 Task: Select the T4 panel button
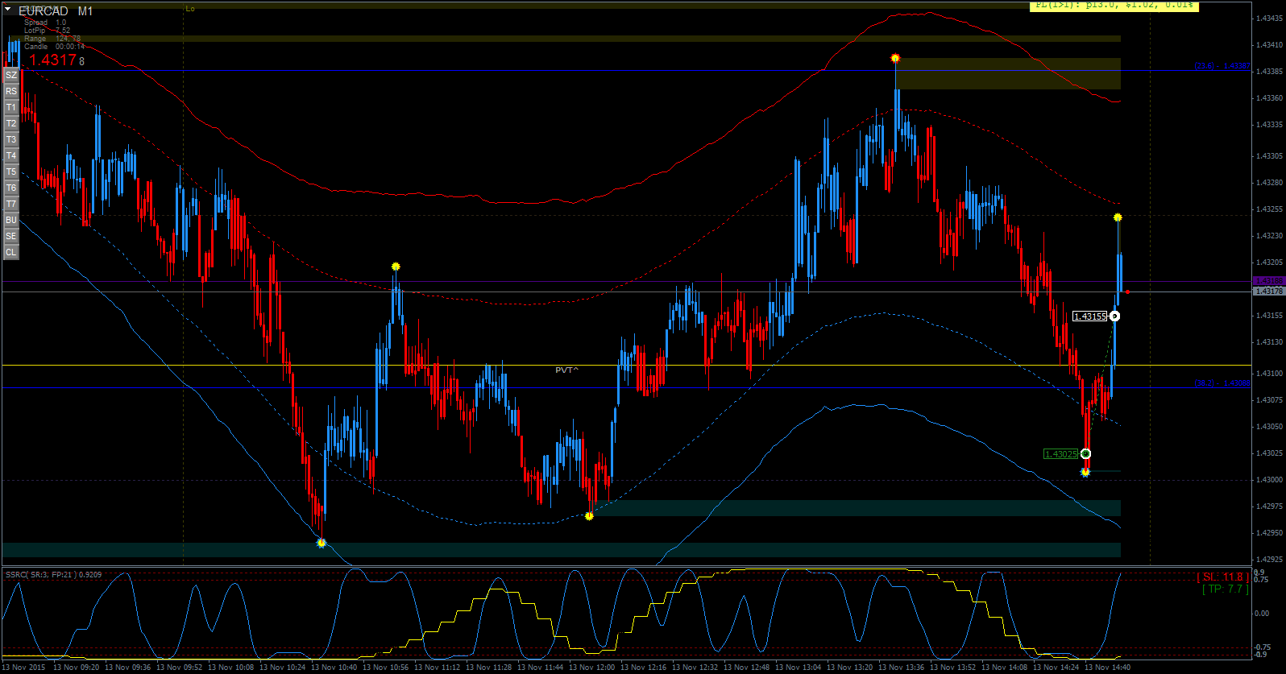pyautogui.click(x=11, y=155)
